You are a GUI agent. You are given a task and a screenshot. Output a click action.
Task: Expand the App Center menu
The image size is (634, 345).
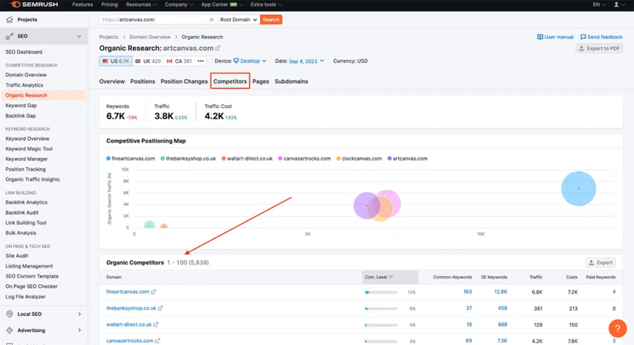pos(222,4)
